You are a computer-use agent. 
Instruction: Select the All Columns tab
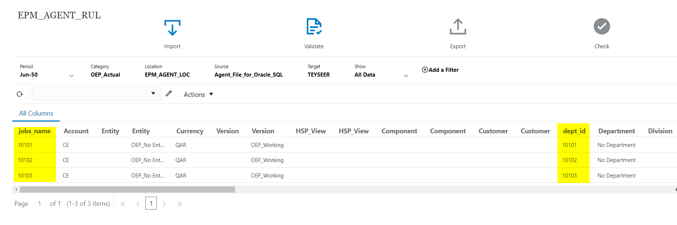coord(36,113)
